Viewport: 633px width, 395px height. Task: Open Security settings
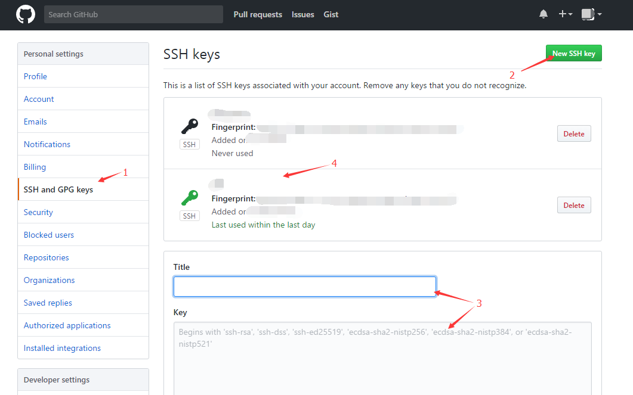(x=83, y=212)
